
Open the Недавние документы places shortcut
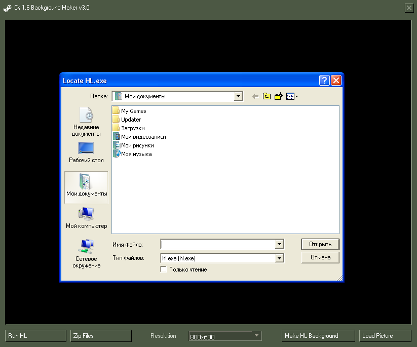pyautogui.click(x=86, y=122)
